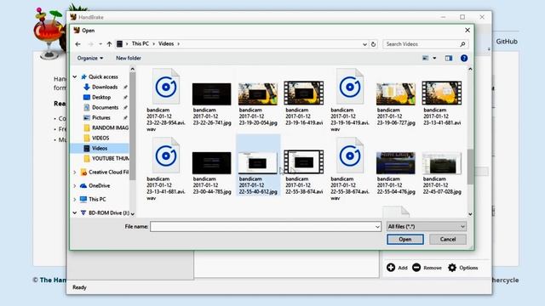Open Documents in Quick access
This screenshot has height=306, width=545.
105,107
